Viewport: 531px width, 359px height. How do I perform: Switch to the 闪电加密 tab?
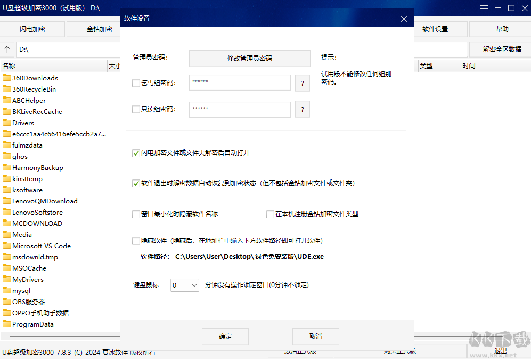coord(32,29)
